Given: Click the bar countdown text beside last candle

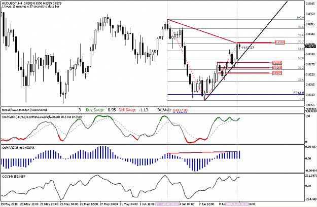Looking at the screenshot, I should 248,48.
